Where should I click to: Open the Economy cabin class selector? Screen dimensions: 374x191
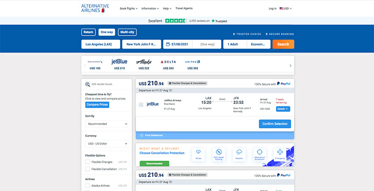click(x=259, y=44)
